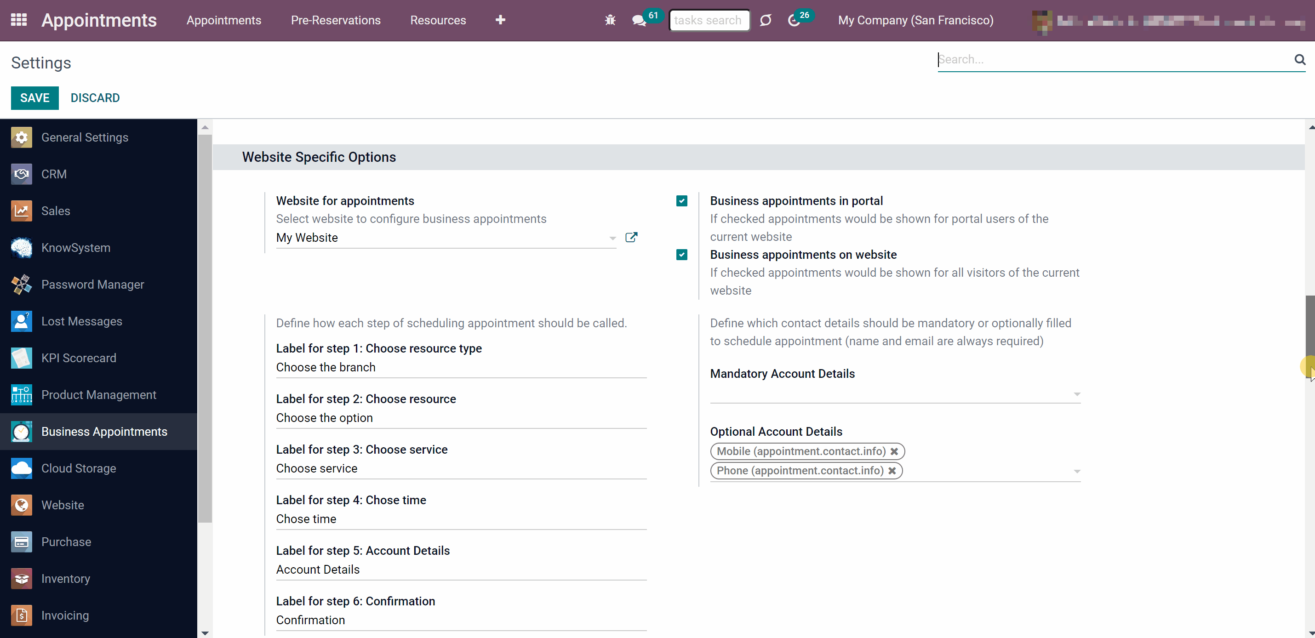Select the Sales settings section

[98, 211]
